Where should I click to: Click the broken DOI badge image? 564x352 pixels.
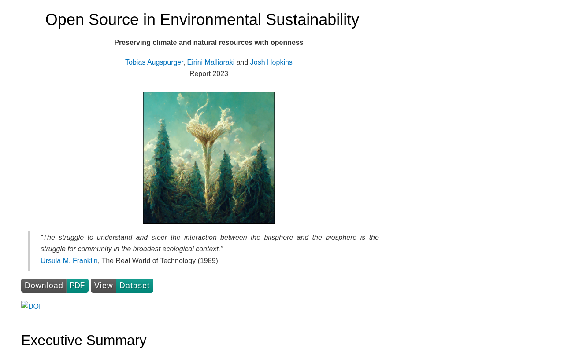pos(31,306)
